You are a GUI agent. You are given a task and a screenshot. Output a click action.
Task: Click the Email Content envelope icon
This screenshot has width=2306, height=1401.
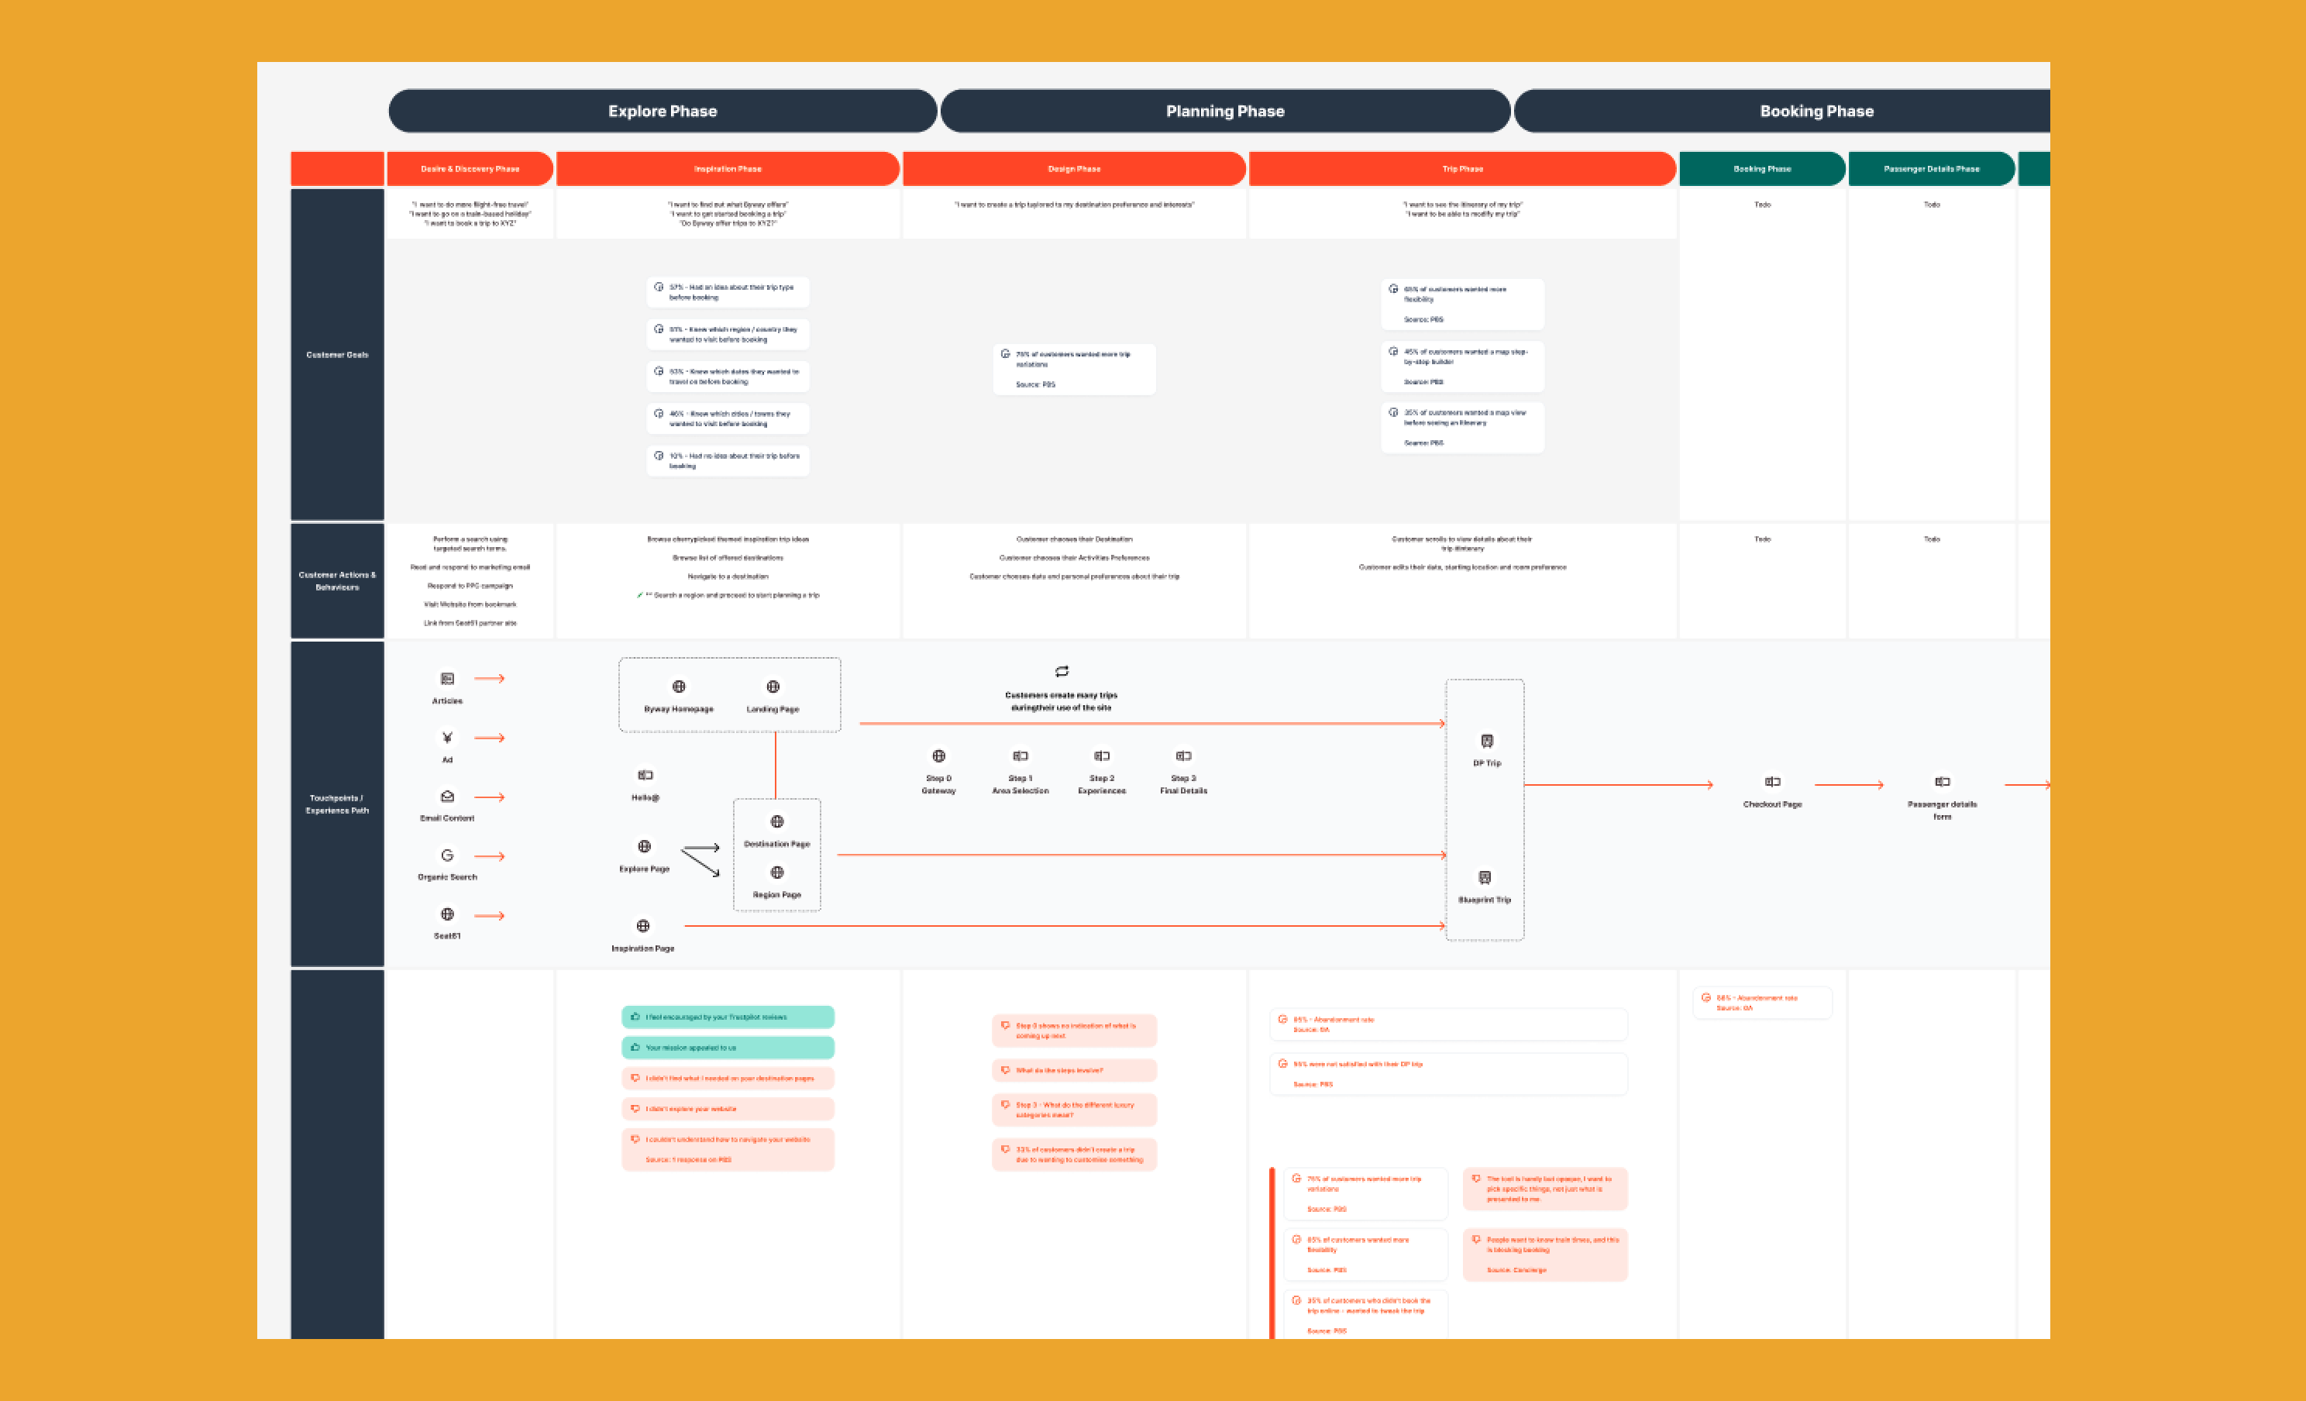tap(447, 797)
